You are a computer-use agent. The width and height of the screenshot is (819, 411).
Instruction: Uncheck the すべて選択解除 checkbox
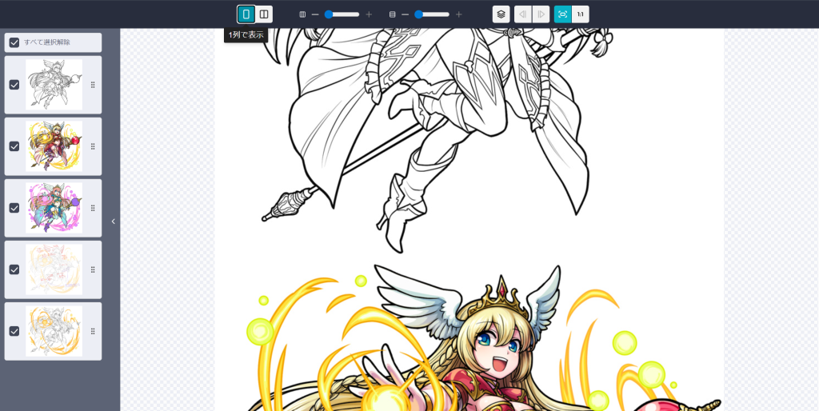[x=14, y=42]
